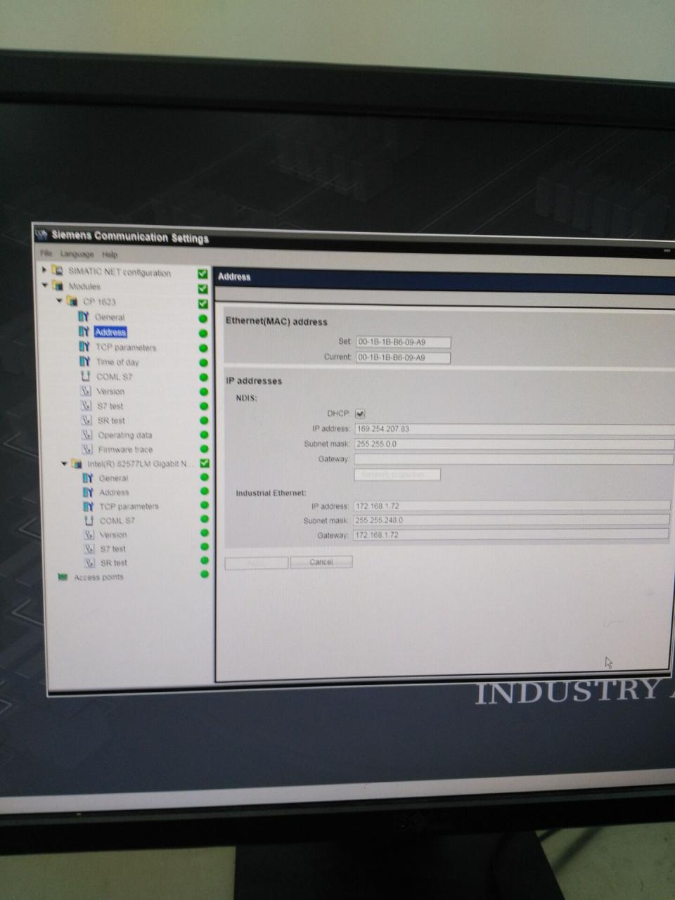Open SR test under Intel(R) 82577LM
675x900 pixels.
pos(114,562)
